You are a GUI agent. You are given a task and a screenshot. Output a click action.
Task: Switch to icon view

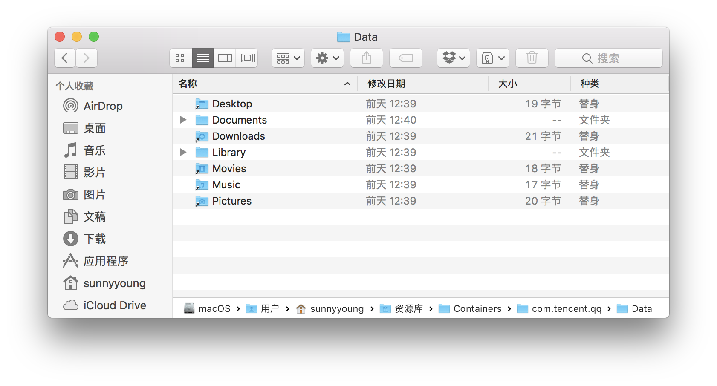click(x=180, y=58)
